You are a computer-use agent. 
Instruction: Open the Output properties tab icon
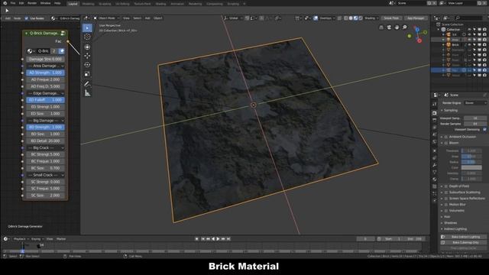coord(435,120)
